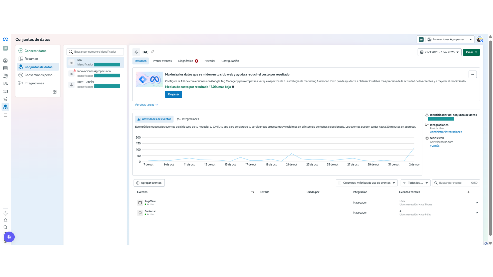Open the date range dropdown
Image resolution: width=493 pixels, height=277 pixels.
[439, 52]
